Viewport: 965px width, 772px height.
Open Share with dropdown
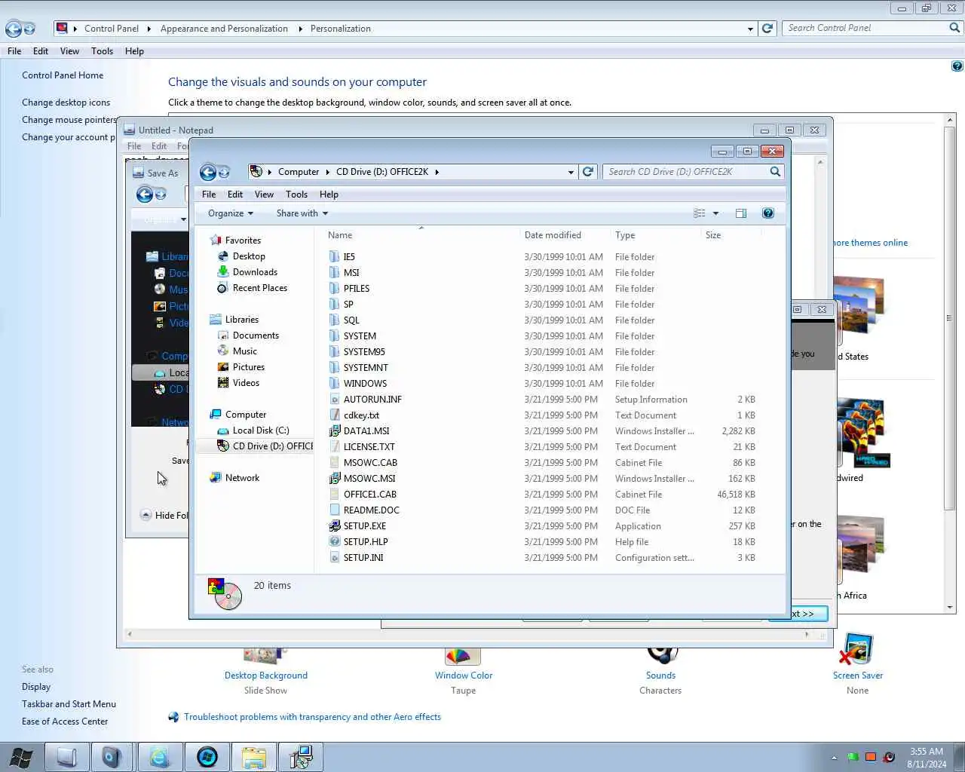pyautogui.click(x=302, y=213)
